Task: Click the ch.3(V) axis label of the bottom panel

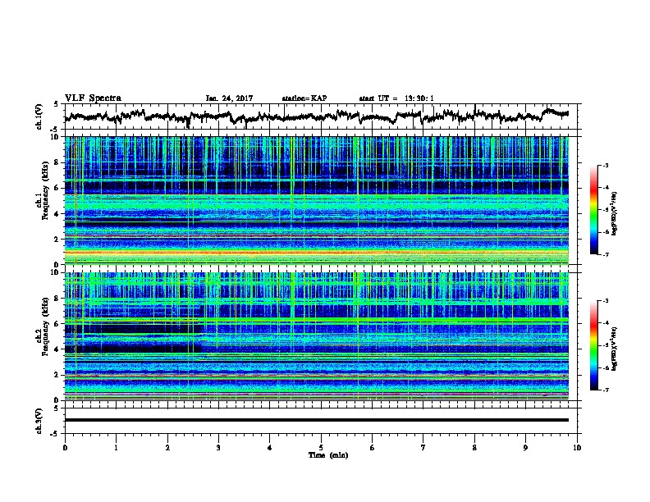Action: click(x=39, y=421)
